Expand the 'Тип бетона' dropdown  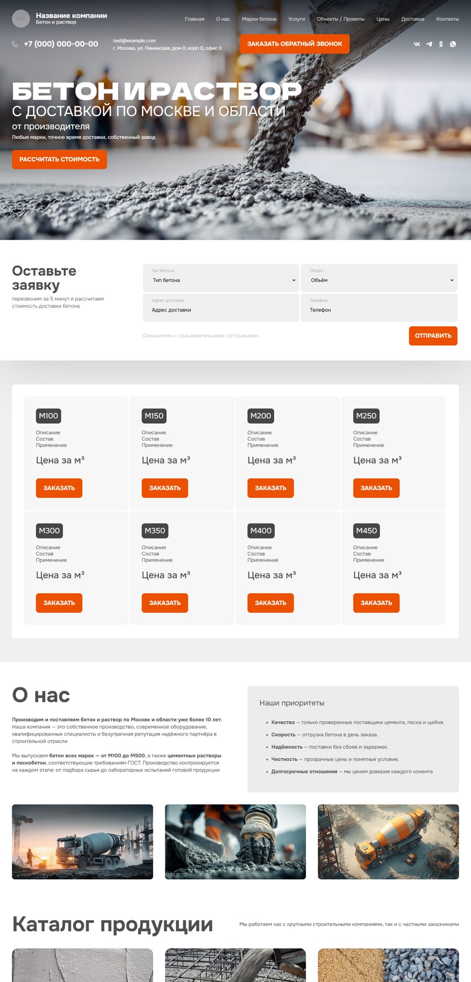click(221, 280)
